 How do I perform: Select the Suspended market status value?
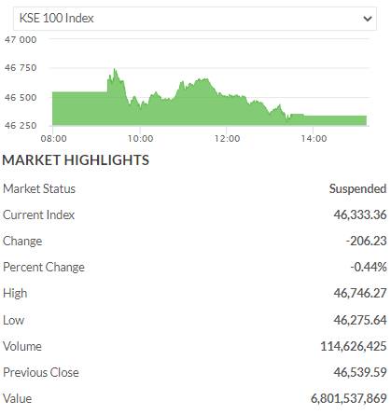(x=357, y=188)
